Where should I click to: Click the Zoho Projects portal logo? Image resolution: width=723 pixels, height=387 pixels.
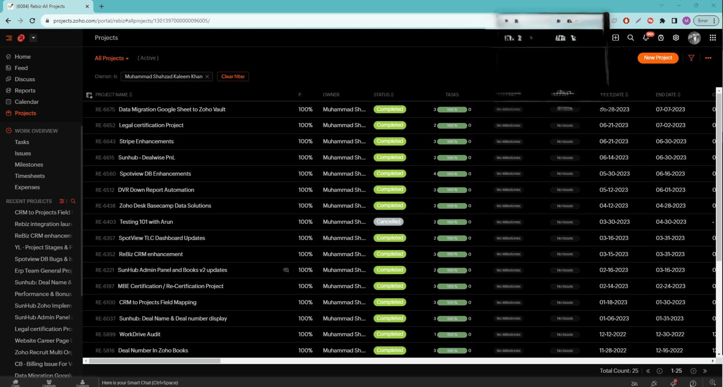(21, 38)
